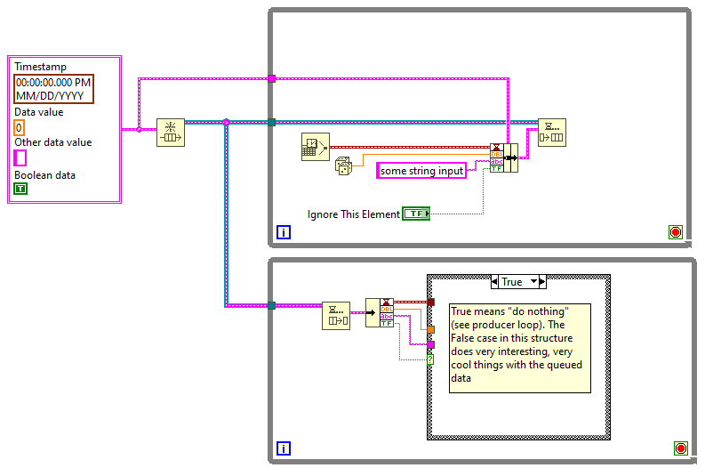This screenshot has width=705, height=468.
Task: Click the Other data value string constant
Action: click(x=20, y=158)
